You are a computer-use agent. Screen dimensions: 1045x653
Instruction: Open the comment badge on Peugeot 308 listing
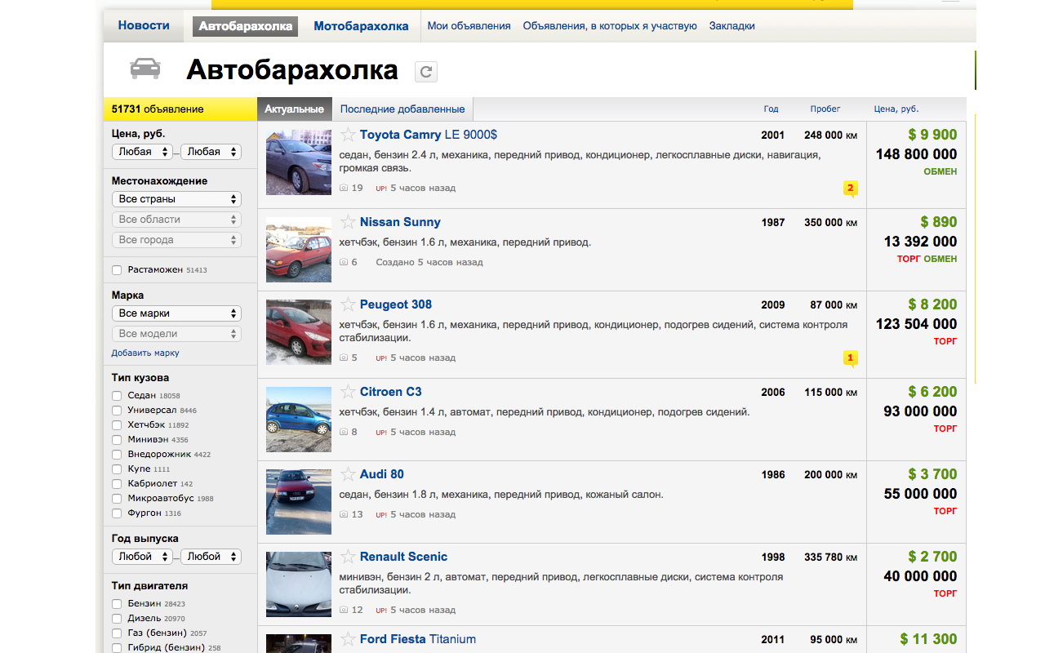(850, 358)
